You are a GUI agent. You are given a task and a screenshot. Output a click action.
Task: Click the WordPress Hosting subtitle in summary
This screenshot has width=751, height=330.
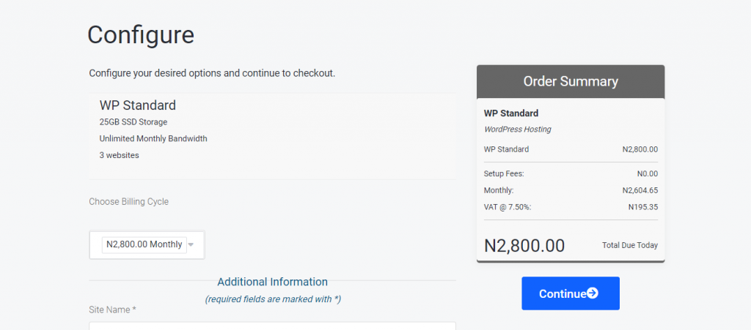[517, 130]
